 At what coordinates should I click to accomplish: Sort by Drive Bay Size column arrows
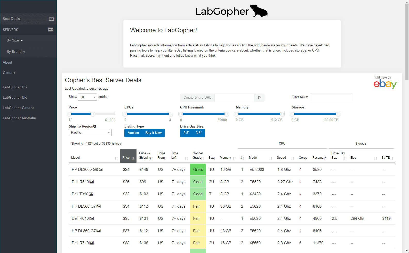pyautogui.click(x=344, y=158)
